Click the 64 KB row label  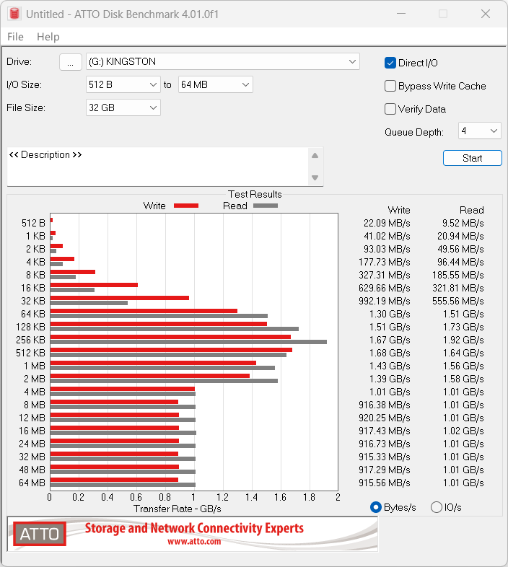(x=33, y=314)
